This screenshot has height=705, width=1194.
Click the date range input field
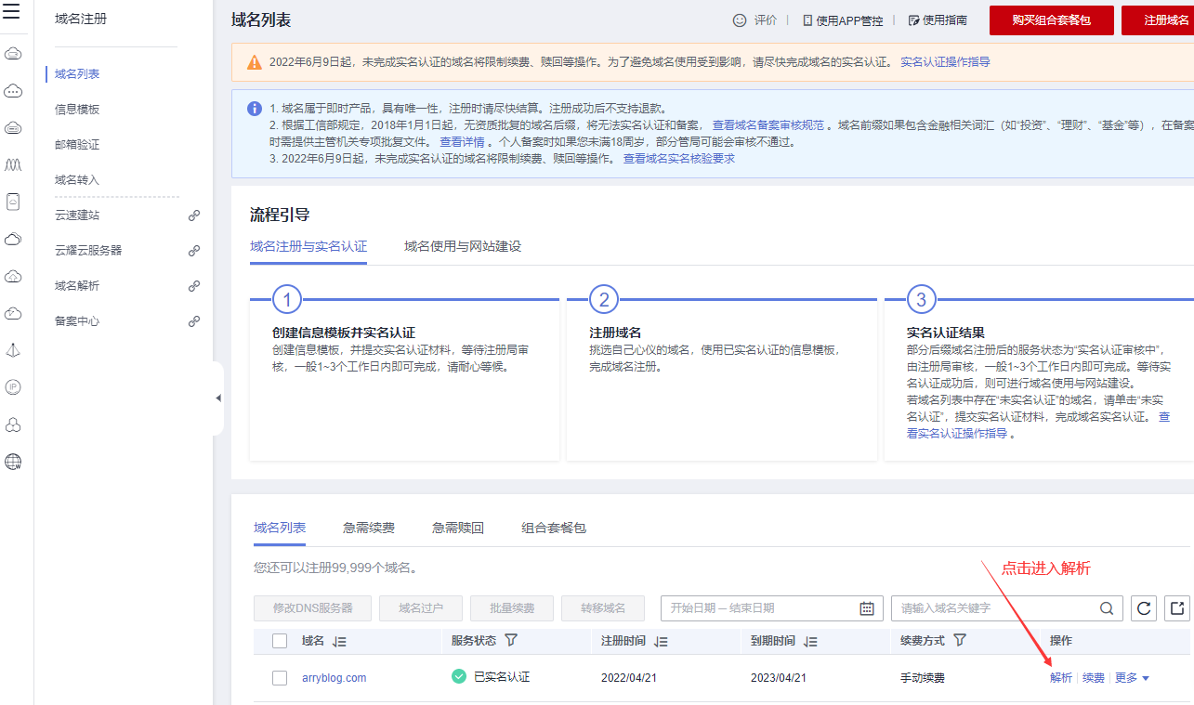(771, 608)
